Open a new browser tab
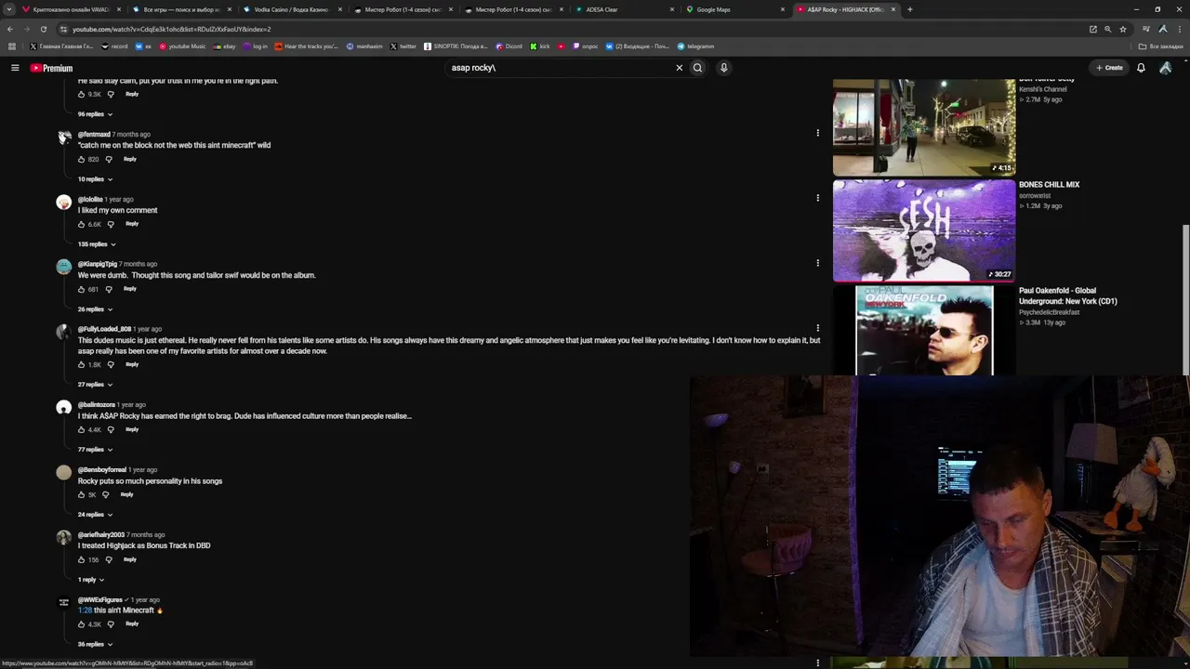1190x669 pixels. point(909,9)
